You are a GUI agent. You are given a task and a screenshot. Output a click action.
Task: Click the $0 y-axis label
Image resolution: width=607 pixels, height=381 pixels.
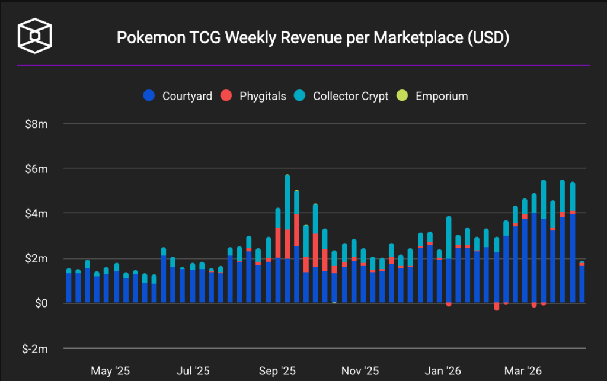tap(40, 303)
